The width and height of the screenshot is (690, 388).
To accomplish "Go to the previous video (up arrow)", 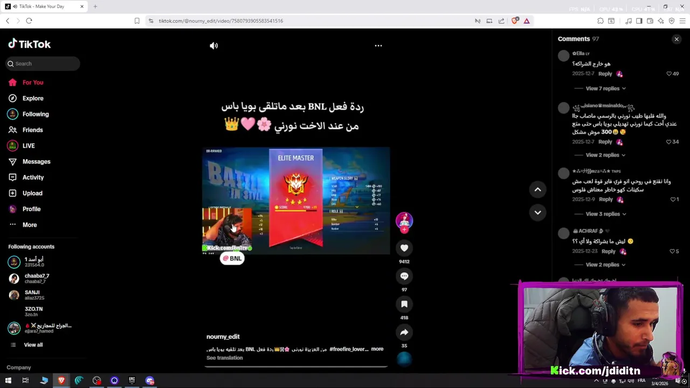I will 537,190.
